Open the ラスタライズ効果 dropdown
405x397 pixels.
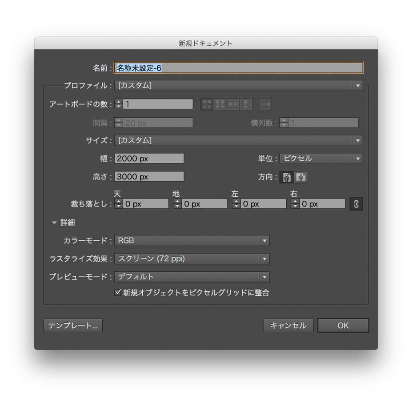click(264, 258)
